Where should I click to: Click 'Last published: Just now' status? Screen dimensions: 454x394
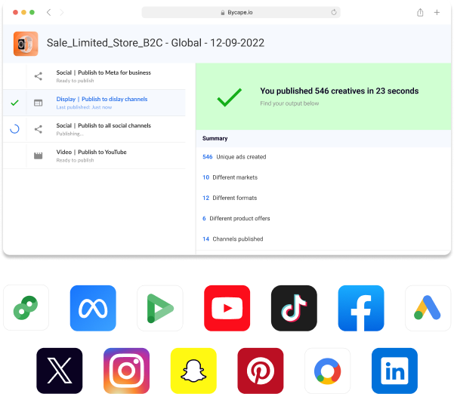pos(84,107)
